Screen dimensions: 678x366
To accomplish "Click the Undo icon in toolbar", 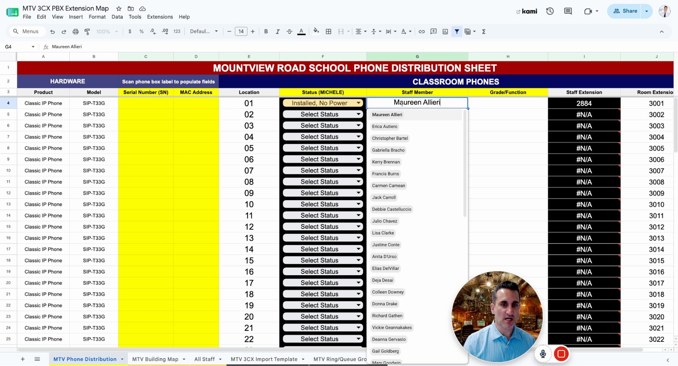I will coord(53,31).
